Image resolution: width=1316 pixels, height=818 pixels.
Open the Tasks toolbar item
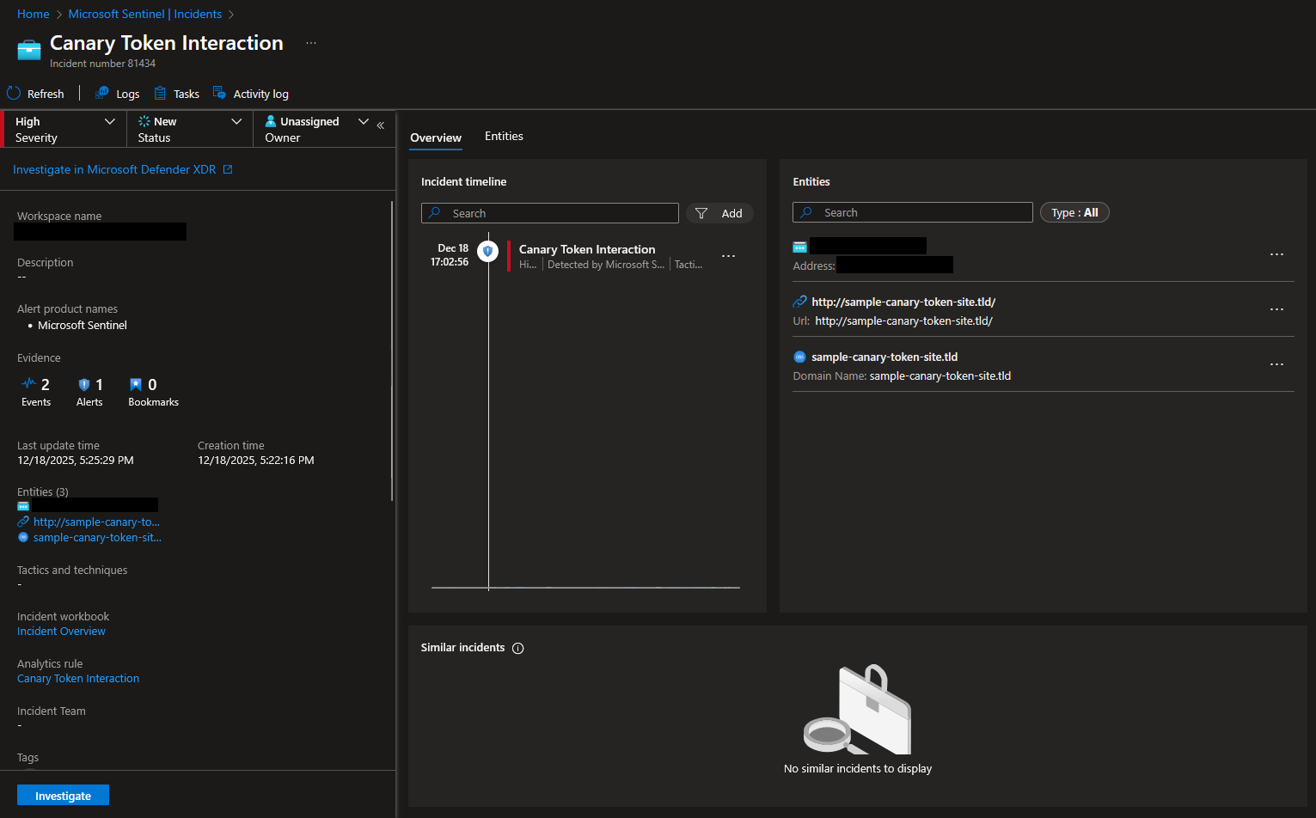[x=176, y=94]
